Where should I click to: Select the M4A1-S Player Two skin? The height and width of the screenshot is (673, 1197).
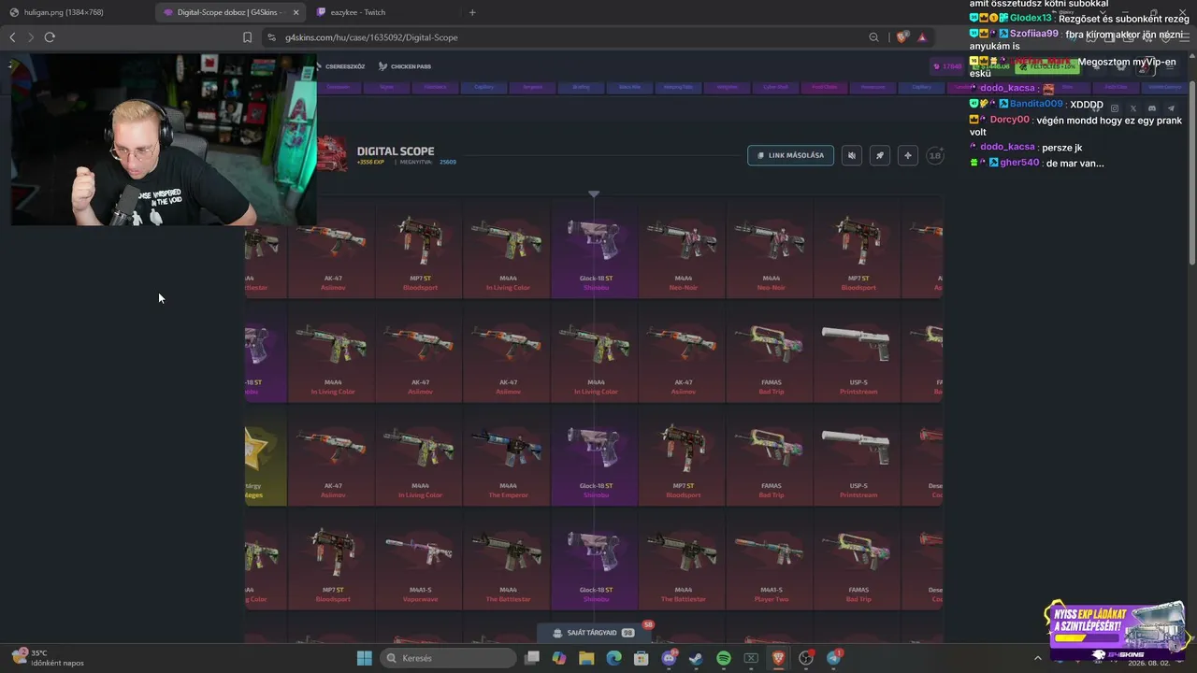pyautogui.click(x=772, y=559)
